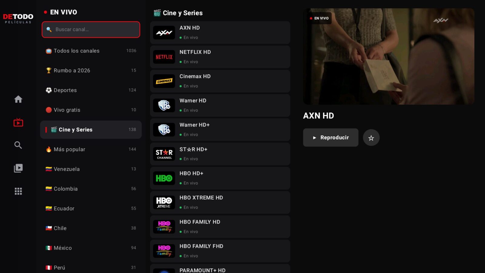Click the HBO Family FHD logo
The width and height of the screenshot is (485, 273).
(x=164, y=251)
